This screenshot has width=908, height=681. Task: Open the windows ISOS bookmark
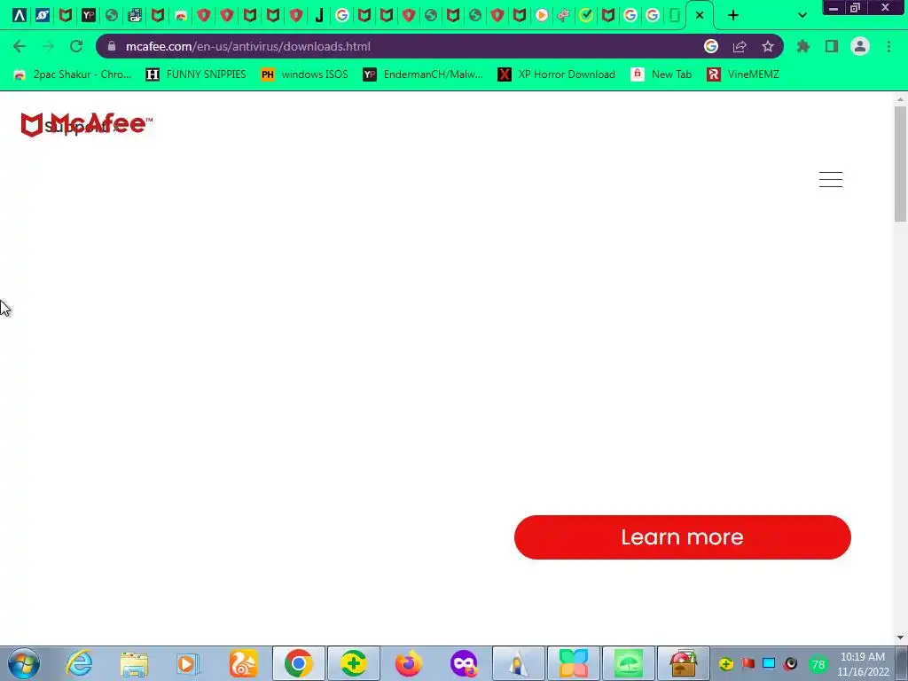pyautogui.click(x=305, y=74)
